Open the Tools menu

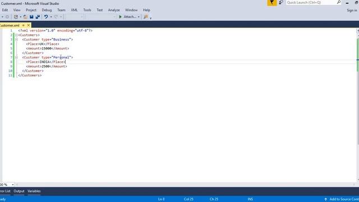(88, 10)
